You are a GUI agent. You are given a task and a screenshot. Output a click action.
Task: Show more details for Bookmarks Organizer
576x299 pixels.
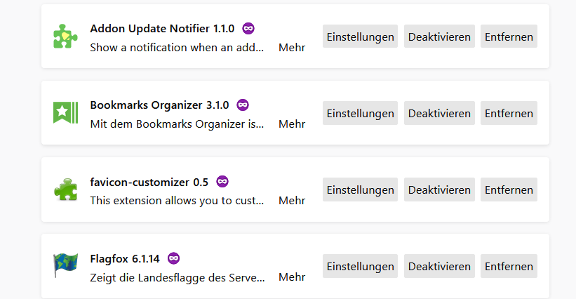[x=292, y=124]
